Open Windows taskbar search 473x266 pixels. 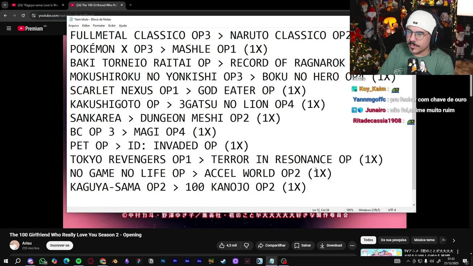(18, 261)
